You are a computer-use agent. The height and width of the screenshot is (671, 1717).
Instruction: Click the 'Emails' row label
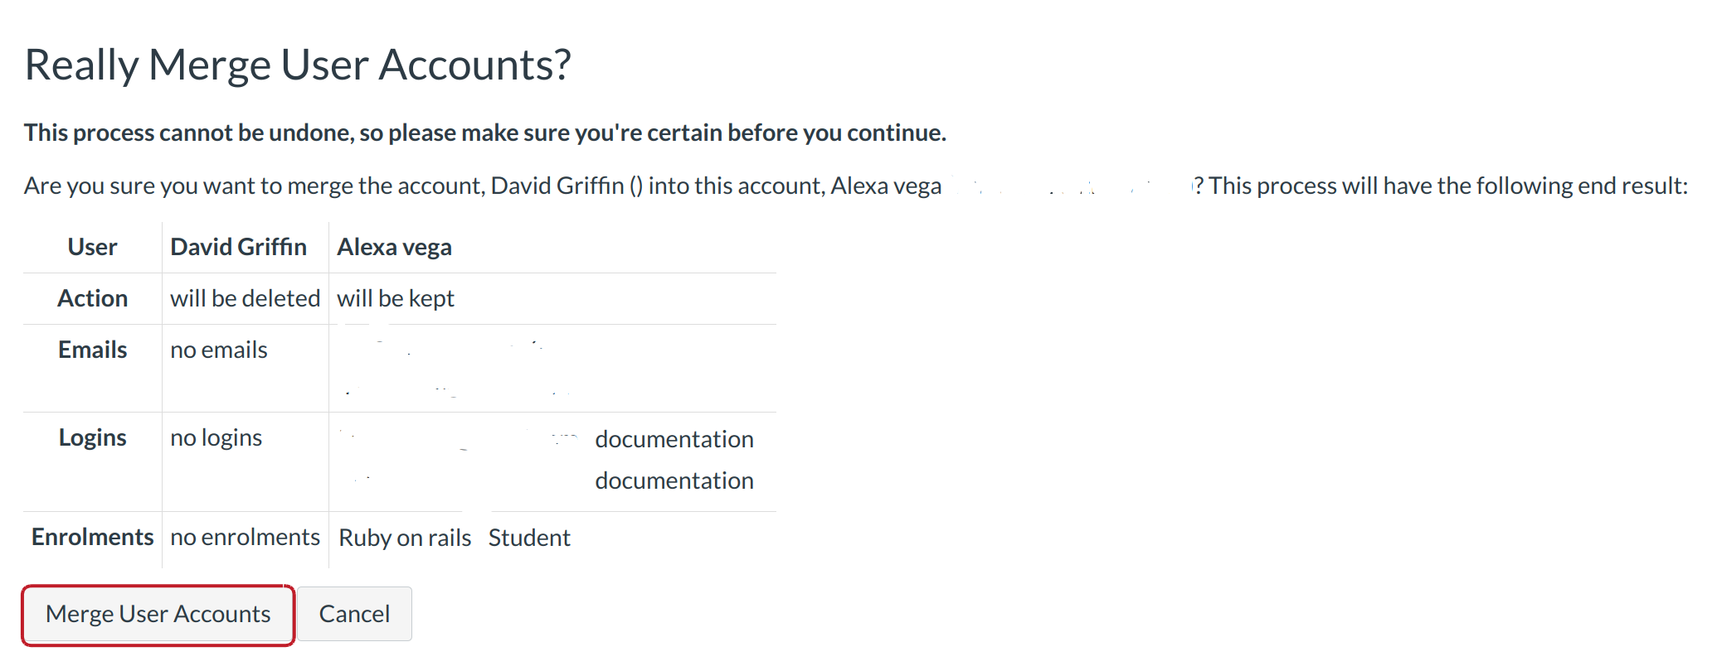coord(93,350)
